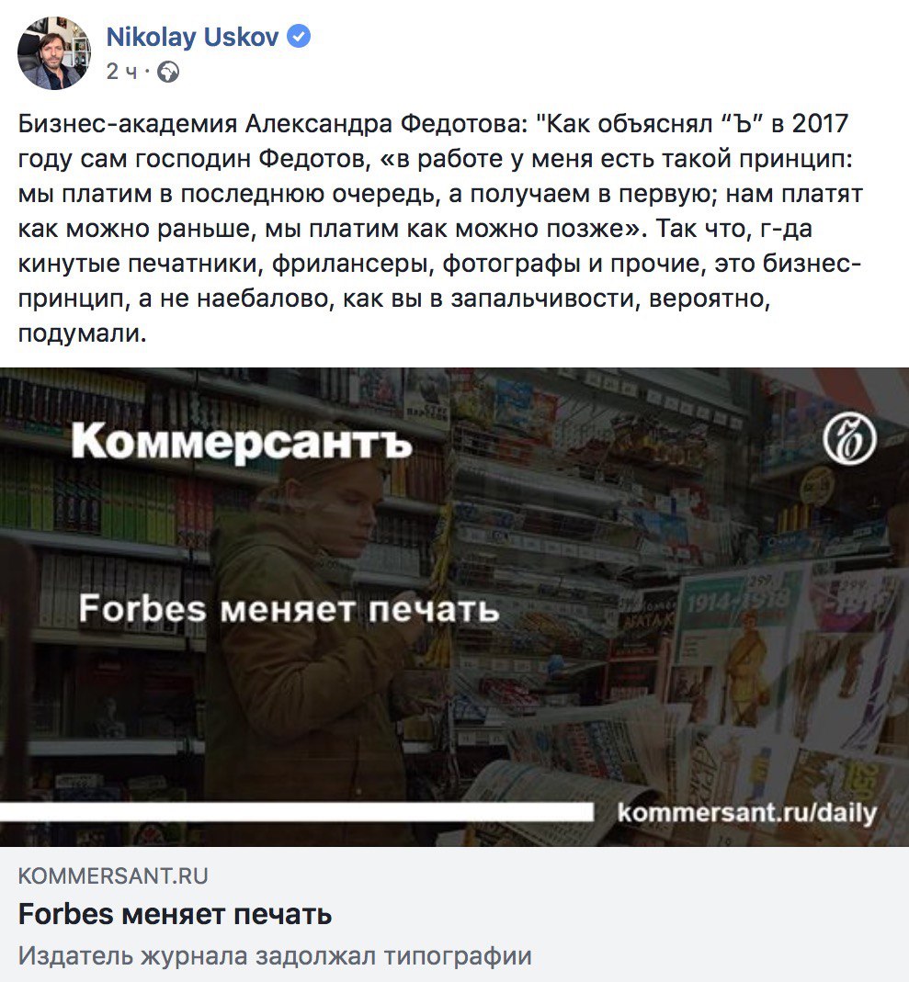
Task: Click the KOMMERSANT.RU source domain label
Action: (x=113, y=875)
